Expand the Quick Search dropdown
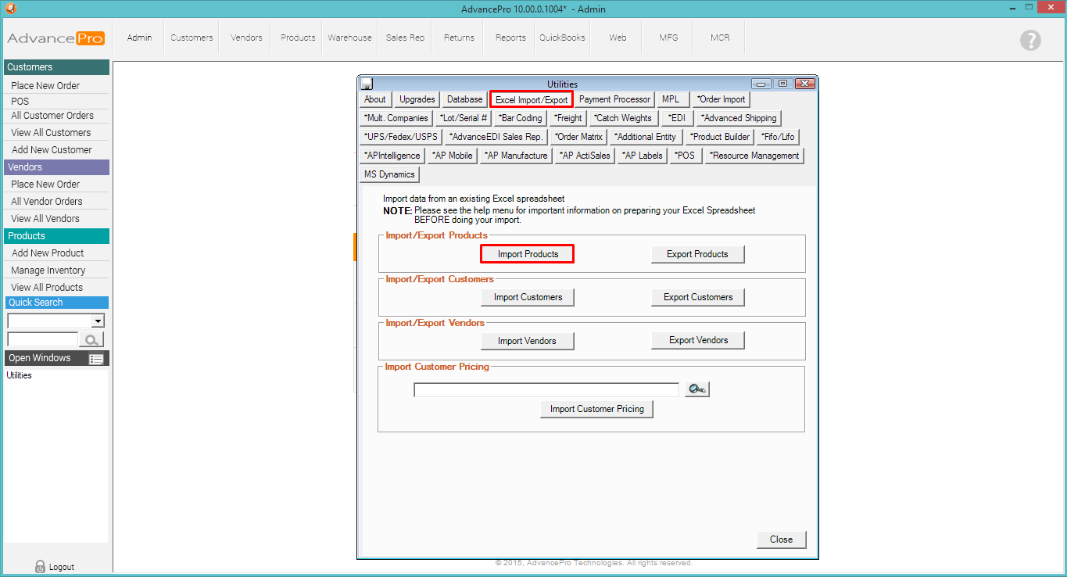Screen dimensions: 1067x577 [x=98, y=321]
